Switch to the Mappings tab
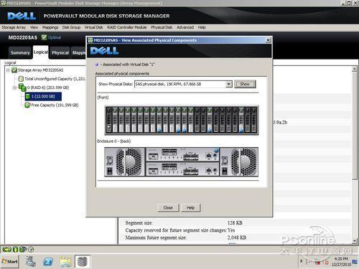This screenshot has width=359, height=269. point(79,53)
